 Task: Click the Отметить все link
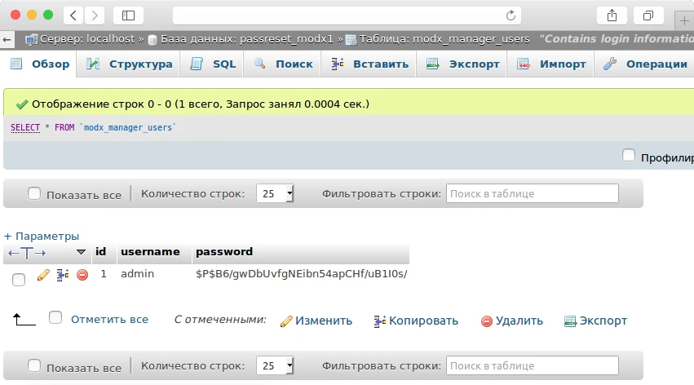point(109,320)
